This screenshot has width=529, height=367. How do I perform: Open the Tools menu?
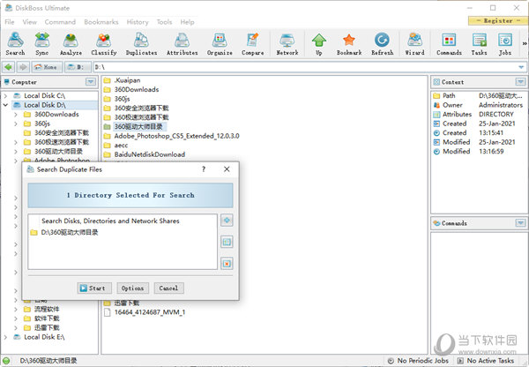164,22
